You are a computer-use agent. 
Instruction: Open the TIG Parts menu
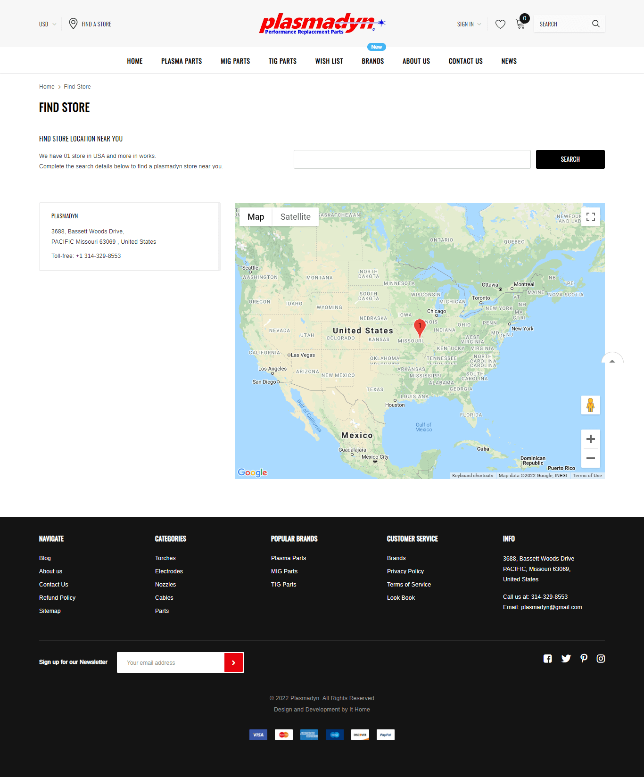click(282, 61)
